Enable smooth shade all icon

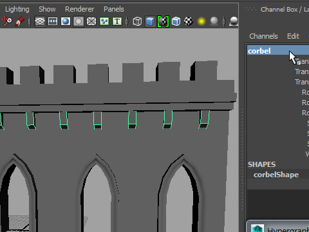coord(150,21)
